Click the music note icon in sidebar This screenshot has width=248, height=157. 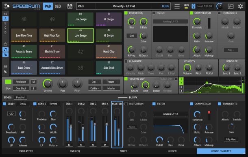pos(6,49)
